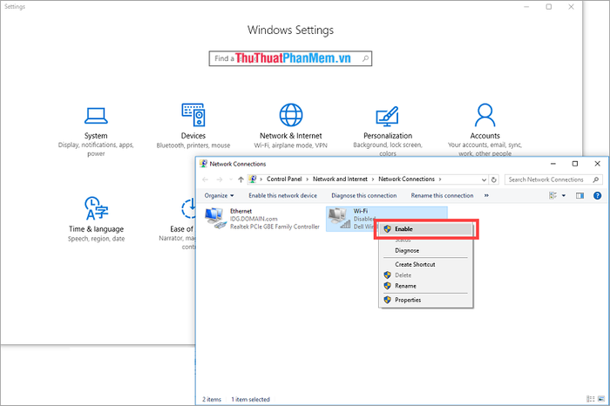This screenshot has height=406, width=610.
Task: Click the Network Connections title bar icon
Action: point(203,164)
